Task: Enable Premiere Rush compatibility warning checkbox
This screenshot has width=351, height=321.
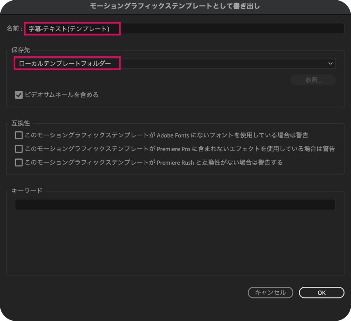Action: click(x=19, y=162)
